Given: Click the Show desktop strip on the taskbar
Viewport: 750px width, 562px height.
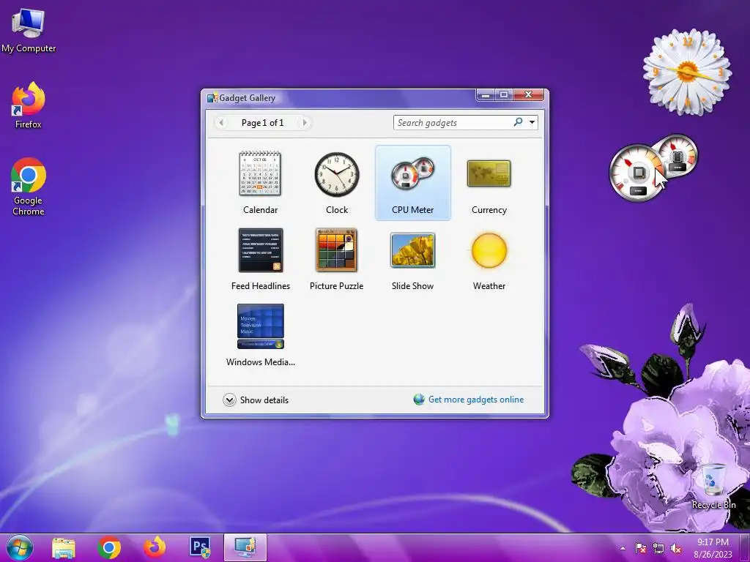Looking at the screenshot, I should coord(745,547).
